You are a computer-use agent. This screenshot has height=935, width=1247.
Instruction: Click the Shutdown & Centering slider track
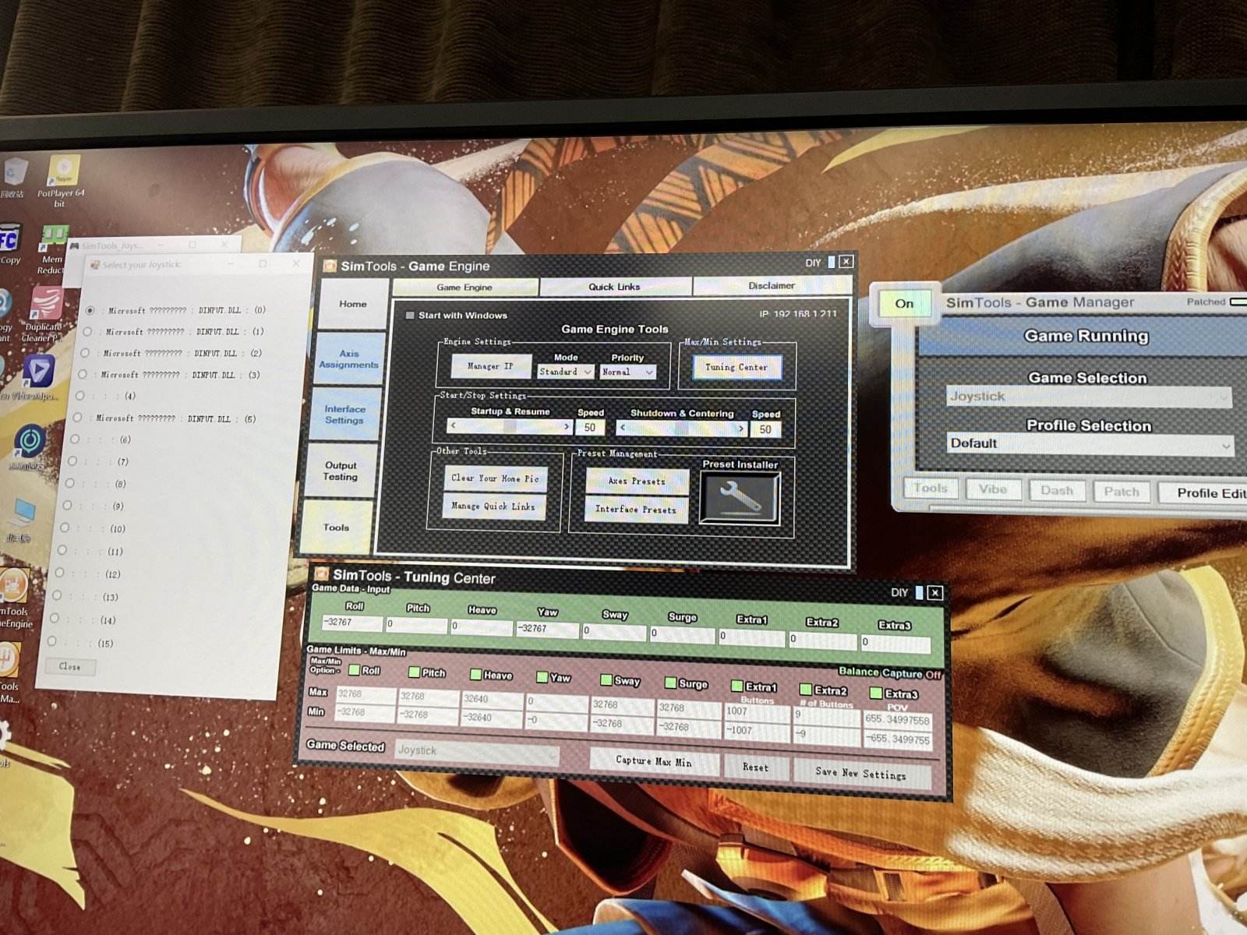coord(682,429)
